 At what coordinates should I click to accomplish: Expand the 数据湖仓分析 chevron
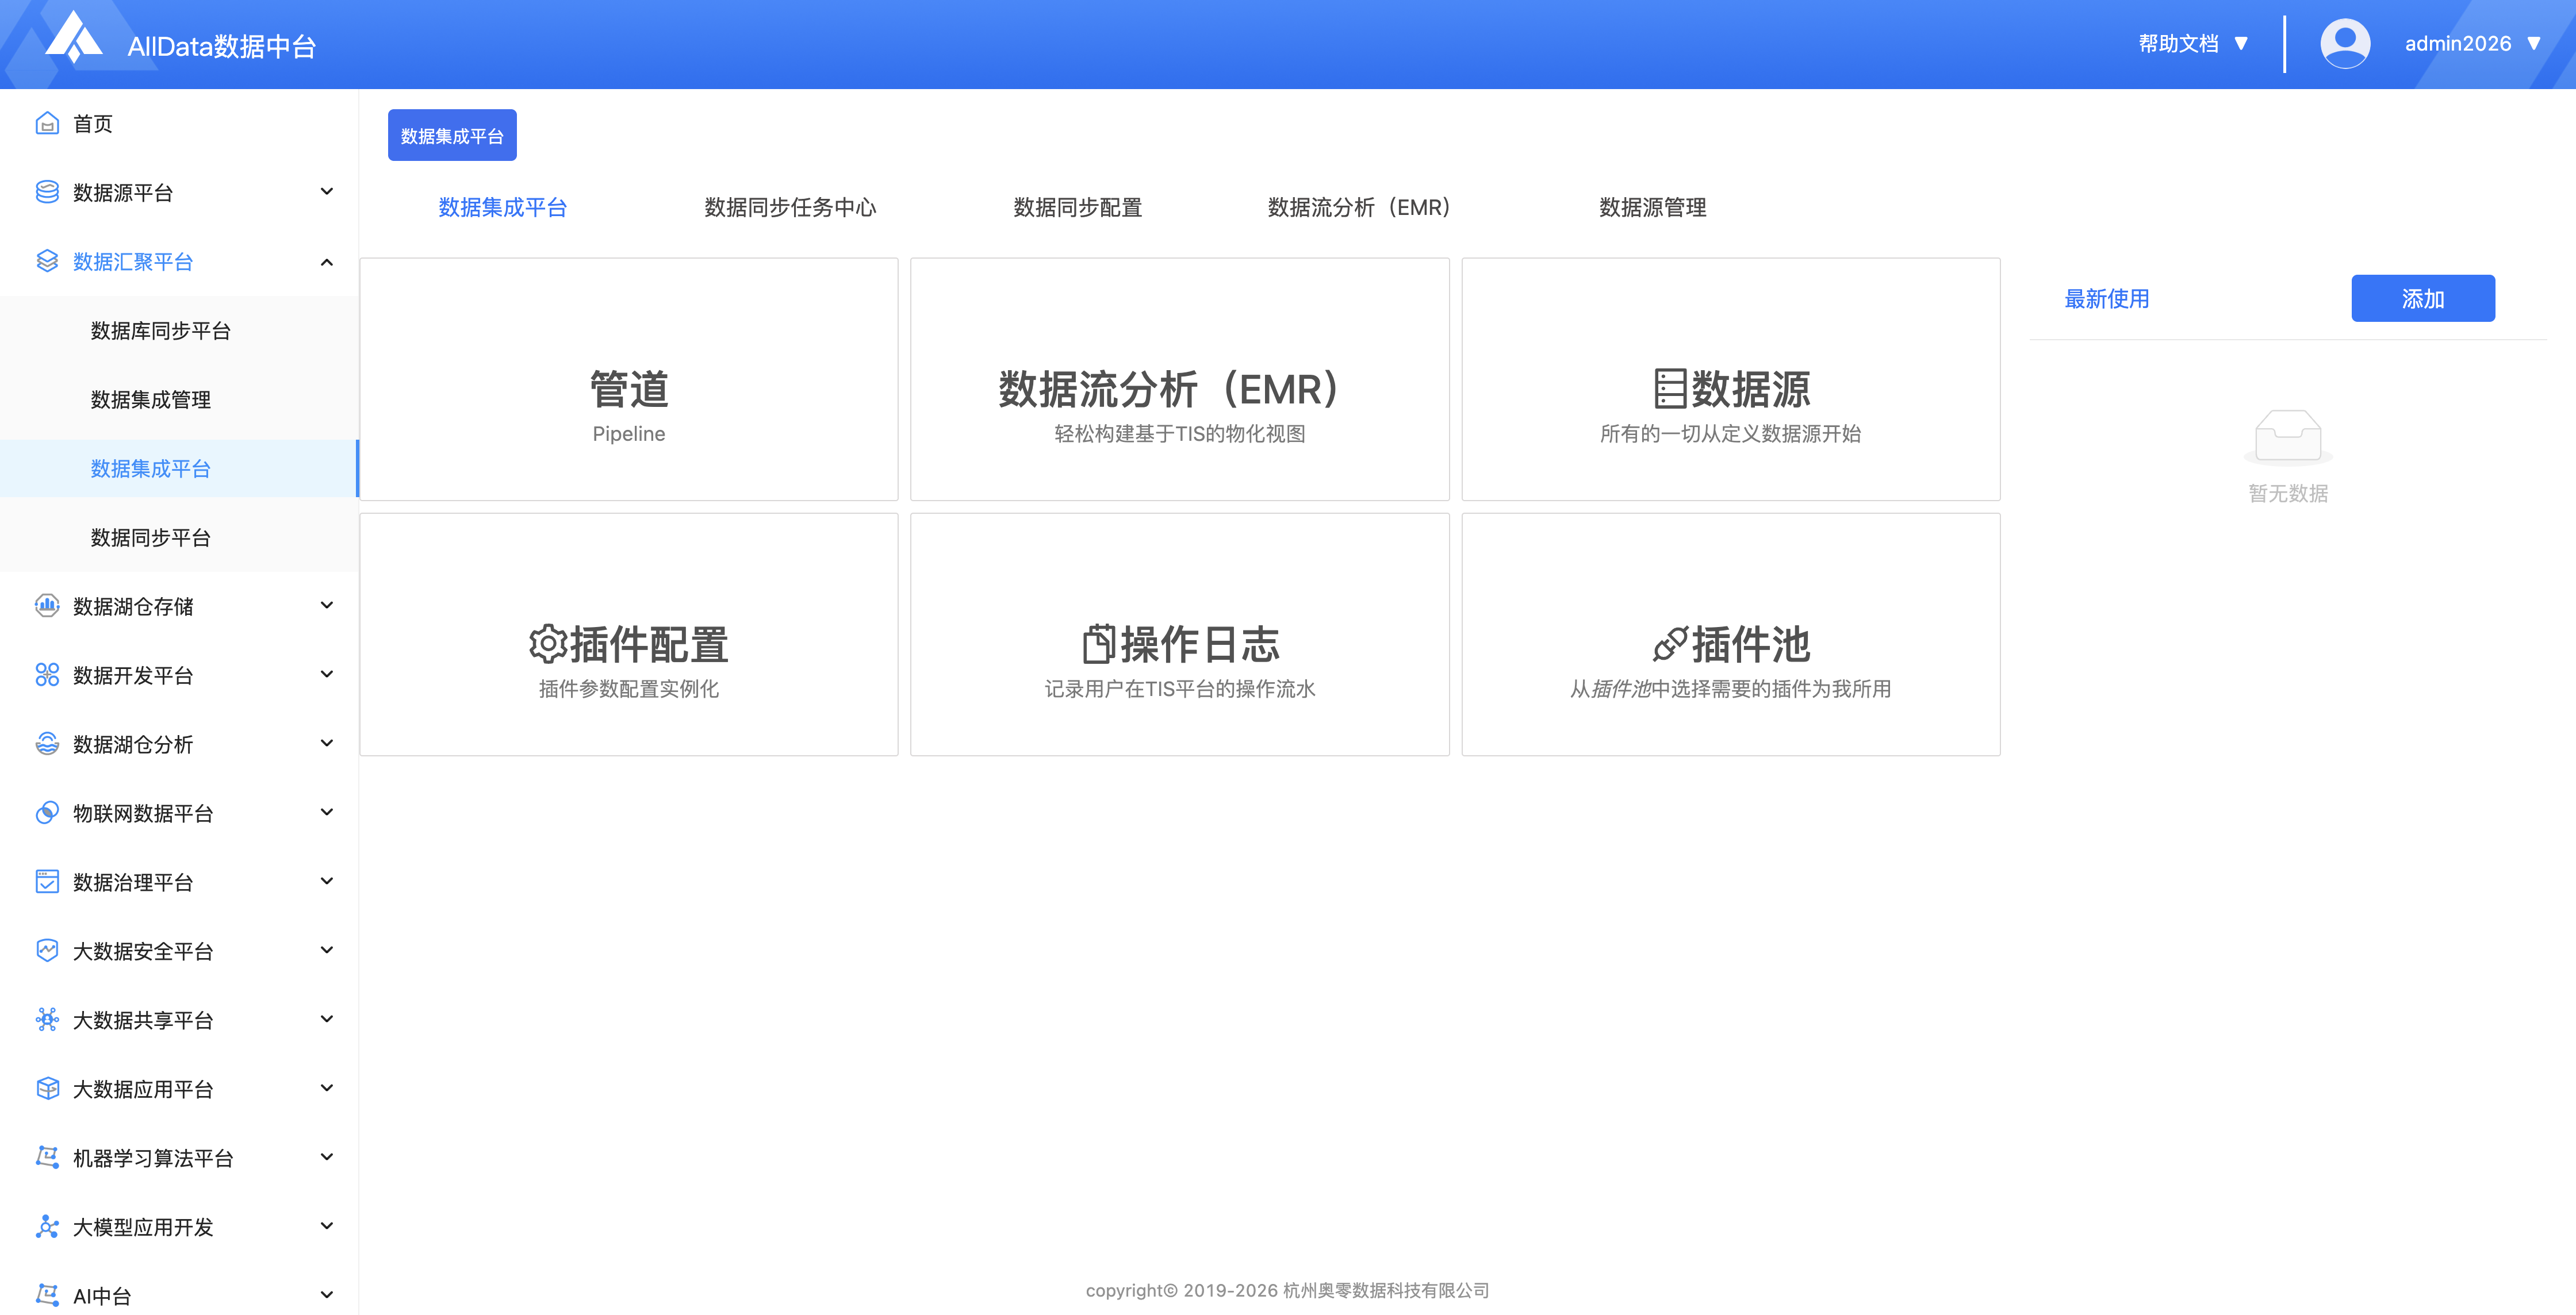(x=326, y=743)
